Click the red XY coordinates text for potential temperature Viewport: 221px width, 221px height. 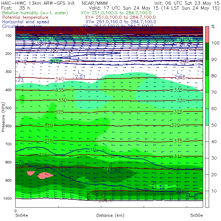[x=120, y=17]
